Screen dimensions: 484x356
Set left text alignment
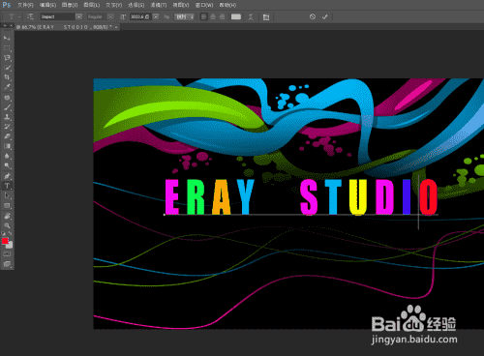203,16
